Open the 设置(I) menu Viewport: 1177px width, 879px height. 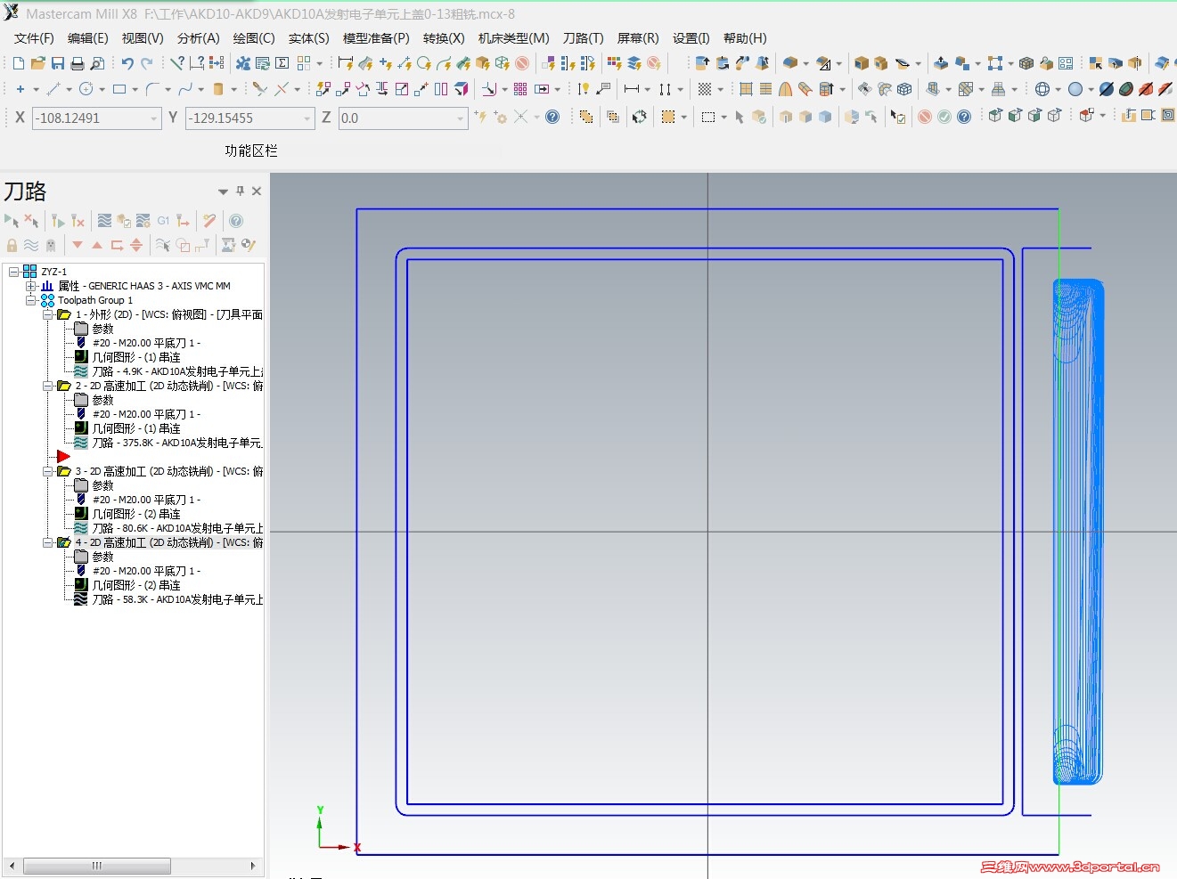click(691, 38)
